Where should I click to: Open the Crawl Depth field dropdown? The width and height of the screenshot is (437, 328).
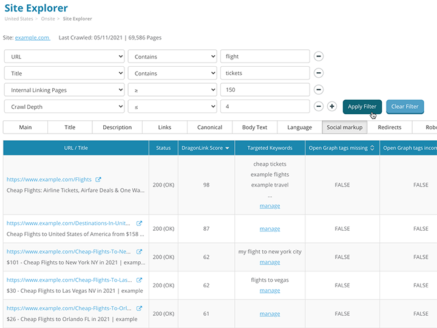tap(64, 106)
